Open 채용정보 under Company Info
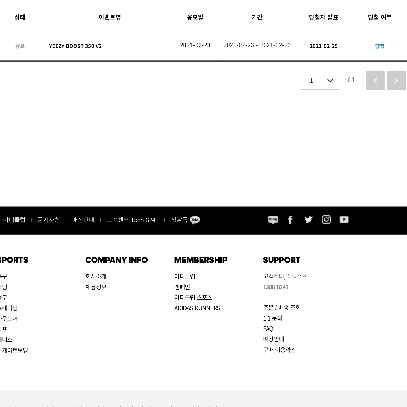This screenshot has width=407, height=407. click(96, 287)
